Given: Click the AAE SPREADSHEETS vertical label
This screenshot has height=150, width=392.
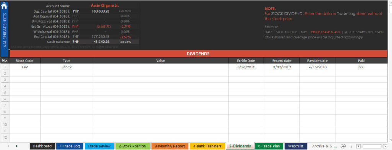Looking at the screenshot, I should click(5, 30).
